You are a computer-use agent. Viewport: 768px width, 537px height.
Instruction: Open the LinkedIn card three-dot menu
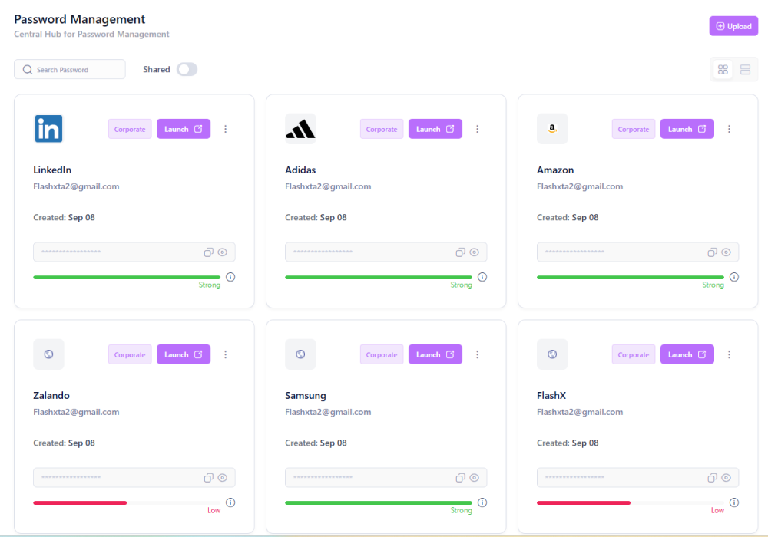(226, 129)
